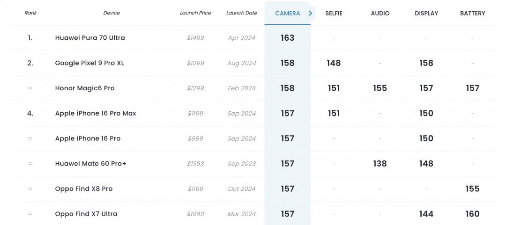
Task: Open Apple iPhone 16 Pro link
Action: [88, 138]
